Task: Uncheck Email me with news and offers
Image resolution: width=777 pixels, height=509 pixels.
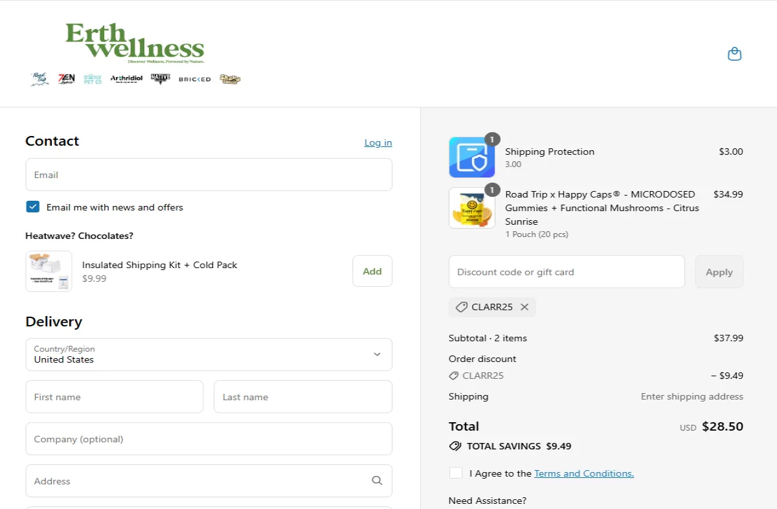Action: point(33,207)
